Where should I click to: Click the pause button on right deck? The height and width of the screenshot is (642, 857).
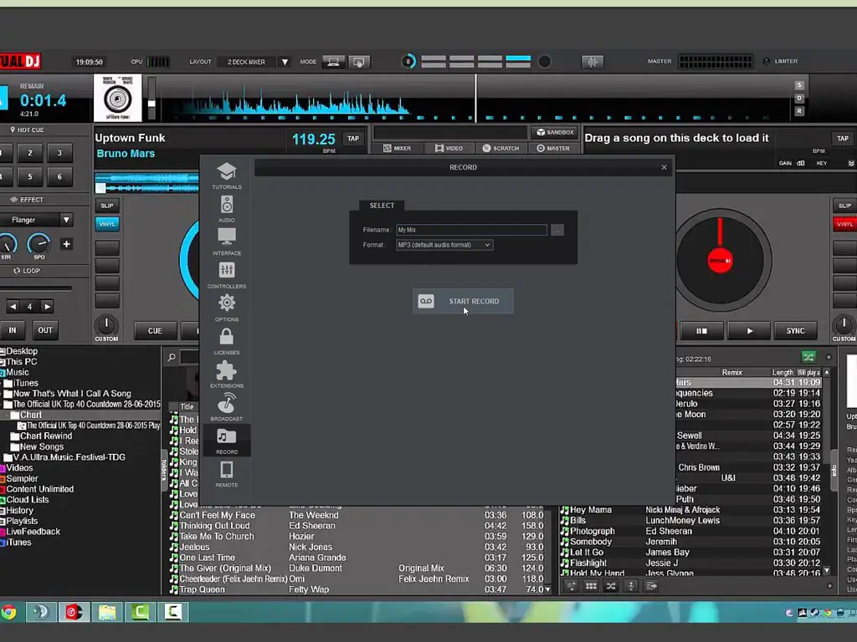point(702,331)
